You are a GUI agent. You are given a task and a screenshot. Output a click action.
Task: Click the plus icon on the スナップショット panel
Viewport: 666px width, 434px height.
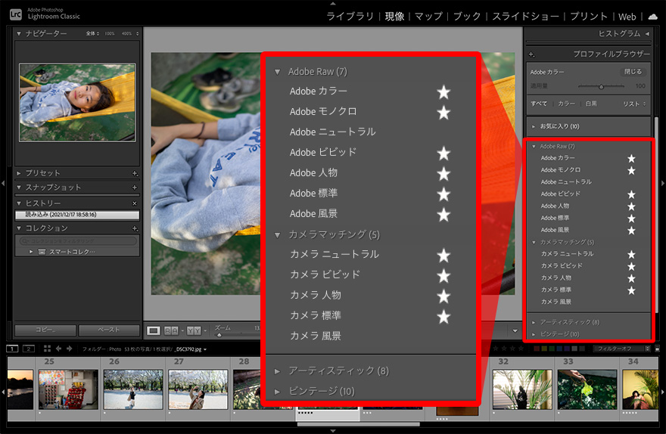[x=135, y=188]
